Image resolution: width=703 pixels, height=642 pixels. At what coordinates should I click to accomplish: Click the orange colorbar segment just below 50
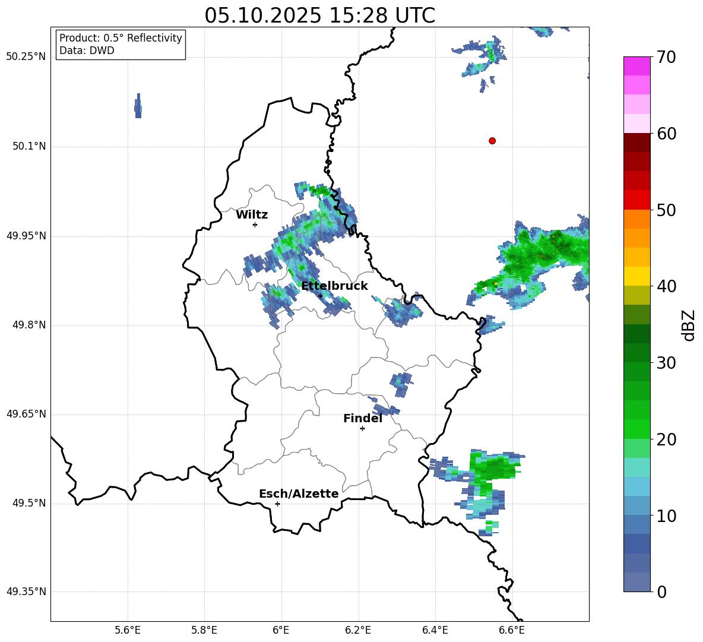click(x=636, y=219)
